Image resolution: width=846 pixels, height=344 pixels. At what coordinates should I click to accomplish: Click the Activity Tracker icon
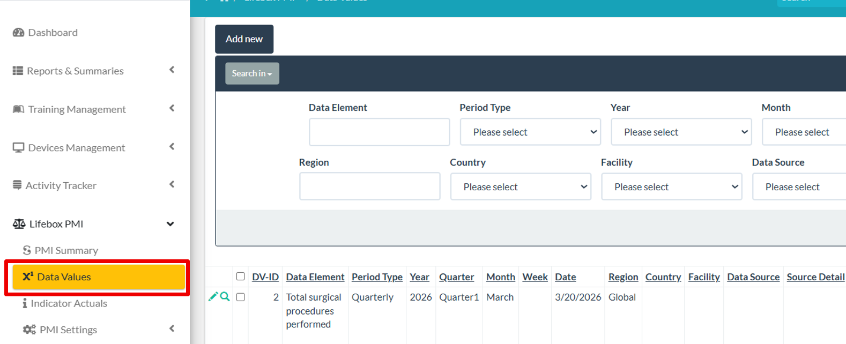[x=17, y=185]
